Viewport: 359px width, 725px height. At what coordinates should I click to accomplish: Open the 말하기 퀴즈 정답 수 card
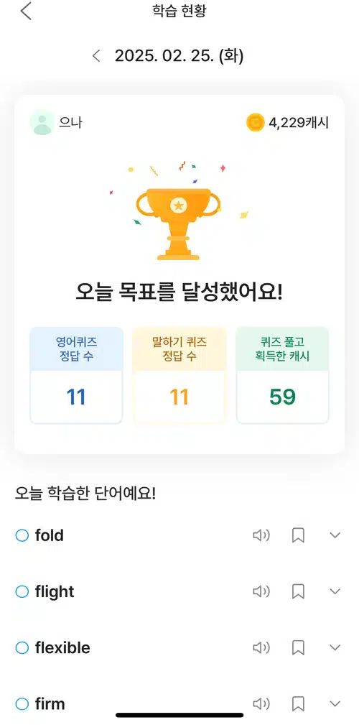(x=179, y=376)
